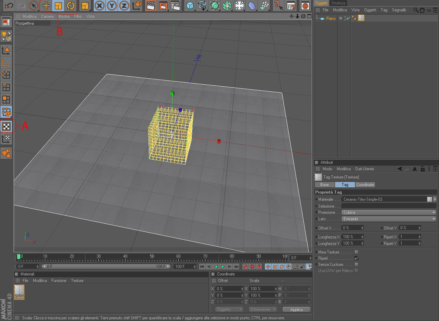
Task: Select the Live Selection arrow tool
Action: 33,5
